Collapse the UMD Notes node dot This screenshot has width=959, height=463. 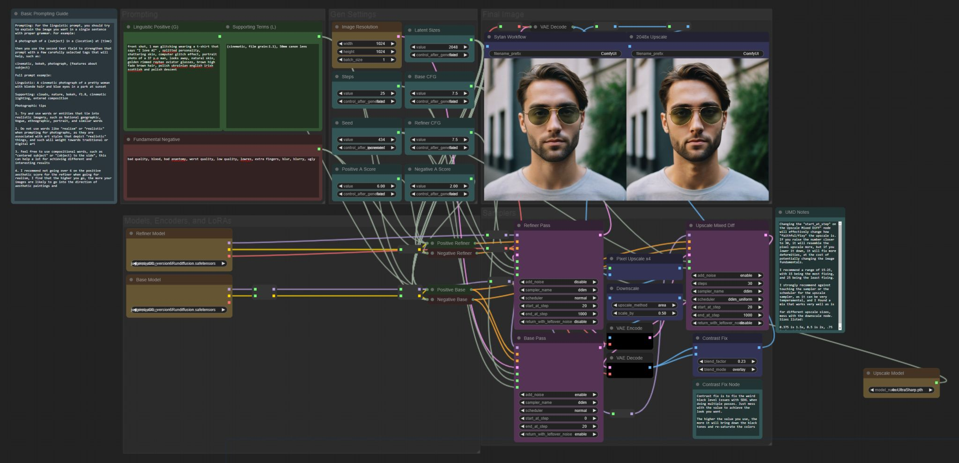pyautogui.click(x=780, y=213)
